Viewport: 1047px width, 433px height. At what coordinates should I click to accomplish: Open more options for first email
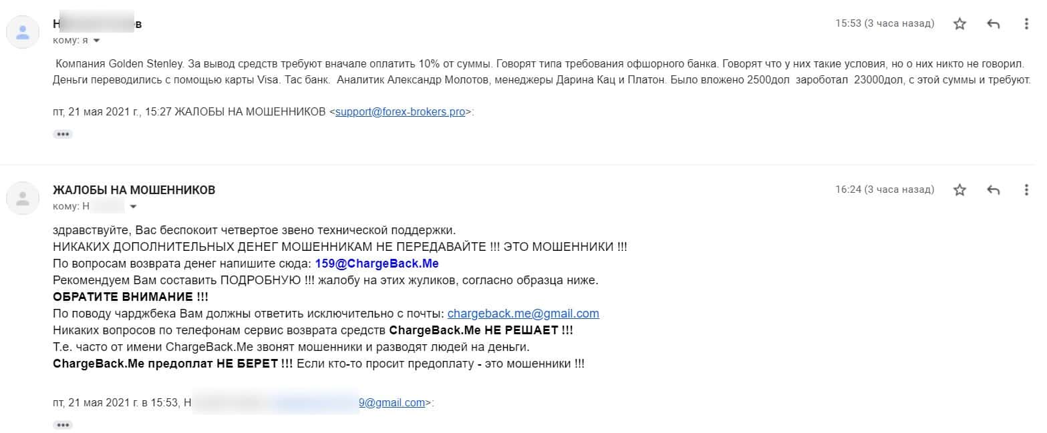tap(1026, 24)
